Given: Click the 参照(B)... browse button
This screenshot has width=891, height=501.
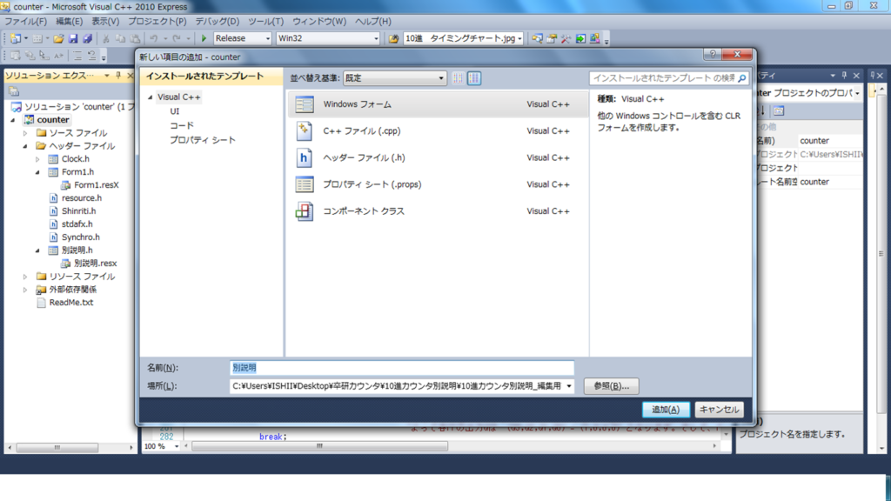Looking at the screenshot, I should click(611, 386).
